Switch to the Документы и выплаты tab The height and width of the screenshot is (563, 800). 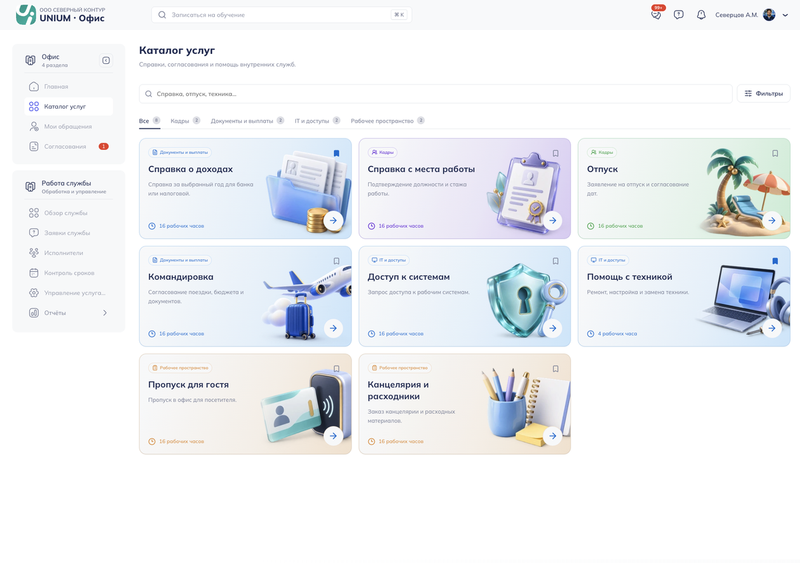[247, 121]
